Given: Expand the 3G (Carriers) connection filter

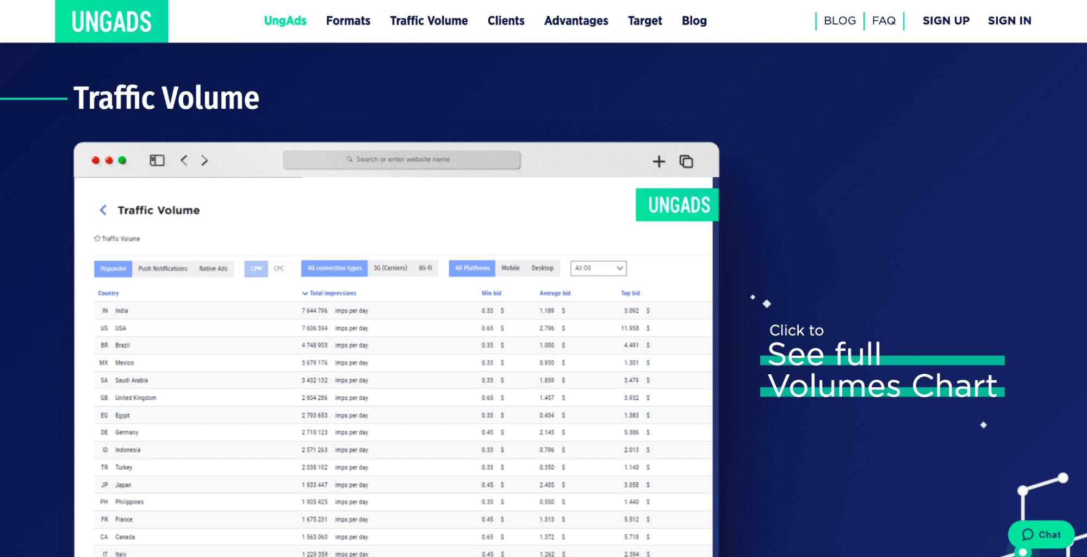Looking at the screenshot, I should pos(390,268).
